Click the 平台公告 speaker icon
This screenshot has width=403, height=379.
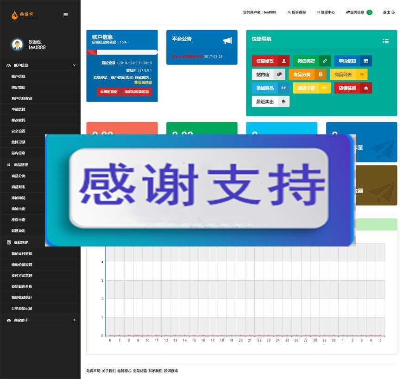coord(227,41)
